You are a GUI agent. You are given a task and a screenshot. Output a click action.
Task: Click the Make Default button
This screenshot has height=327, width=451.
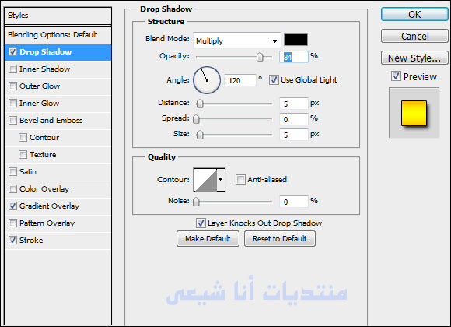point(208,238)
